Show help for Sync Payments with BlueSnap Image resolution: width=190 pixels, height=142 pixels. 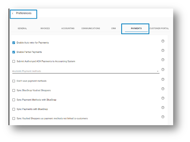tap(163, 108)
